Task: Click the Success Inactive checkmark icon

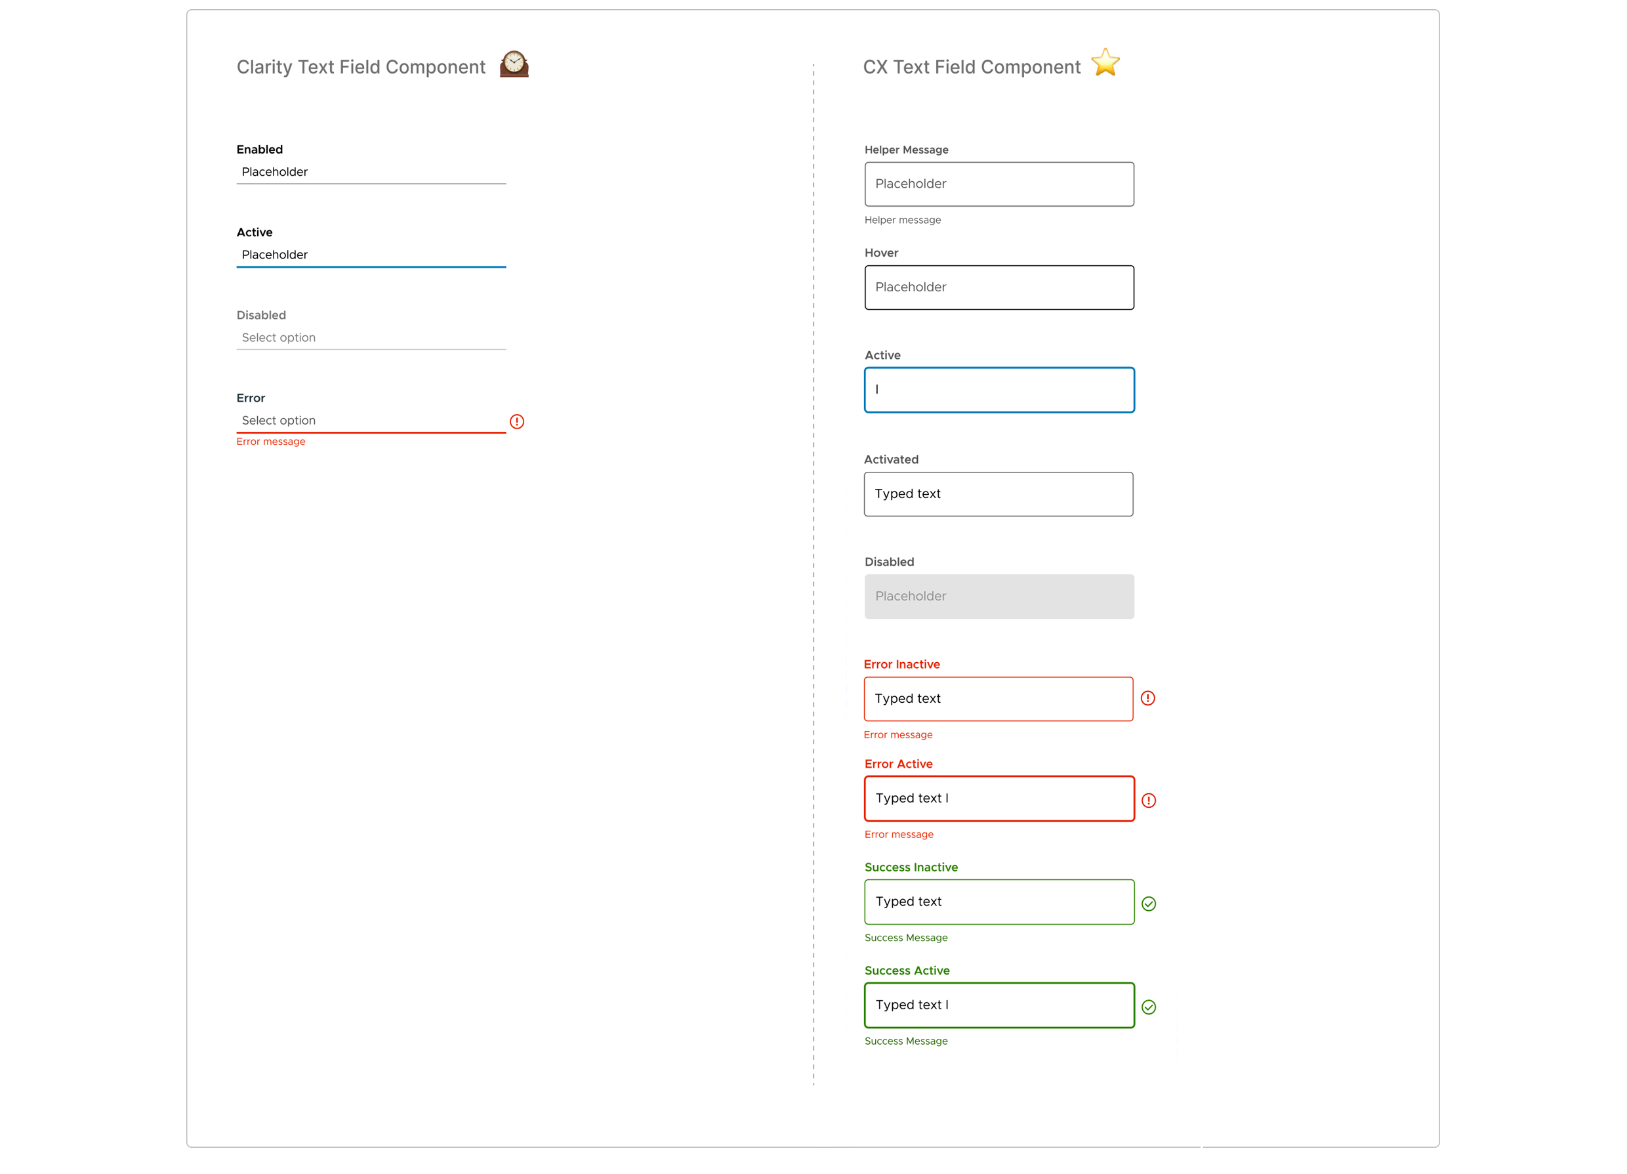Action: pyautogui.click(x=1148, y=904)
